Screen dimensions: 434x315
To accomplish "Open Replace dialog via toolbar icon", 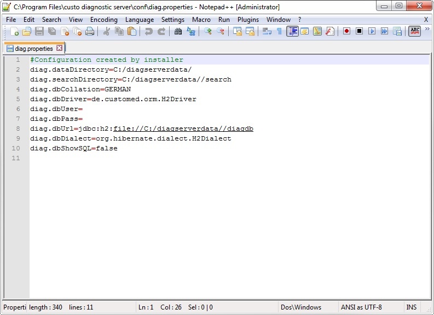I will click(x=190, y=31).
